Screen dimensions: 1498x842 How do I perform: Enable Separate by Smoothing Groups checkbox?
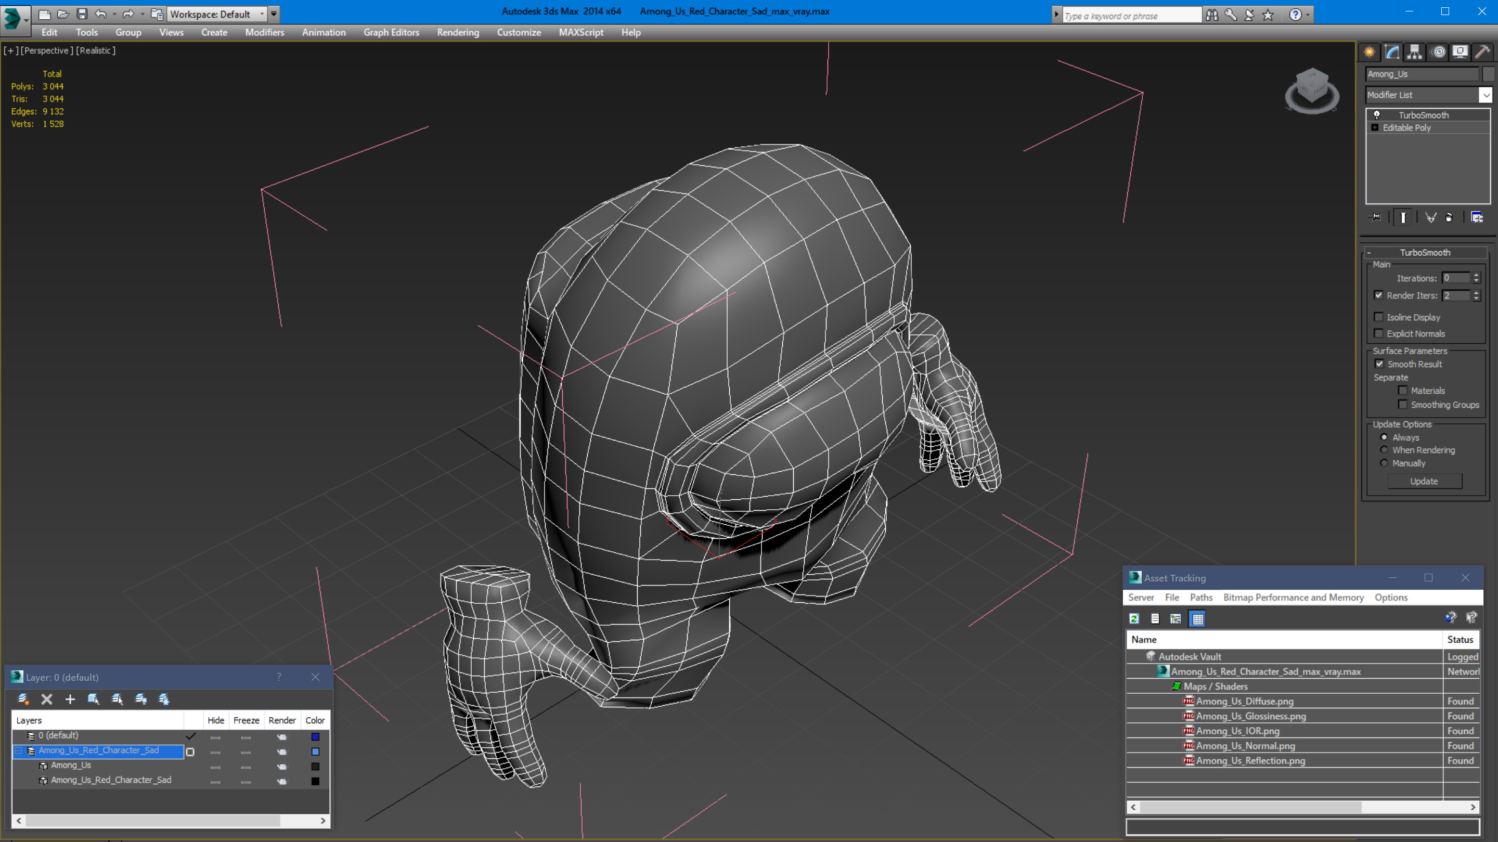point(1403,404)
